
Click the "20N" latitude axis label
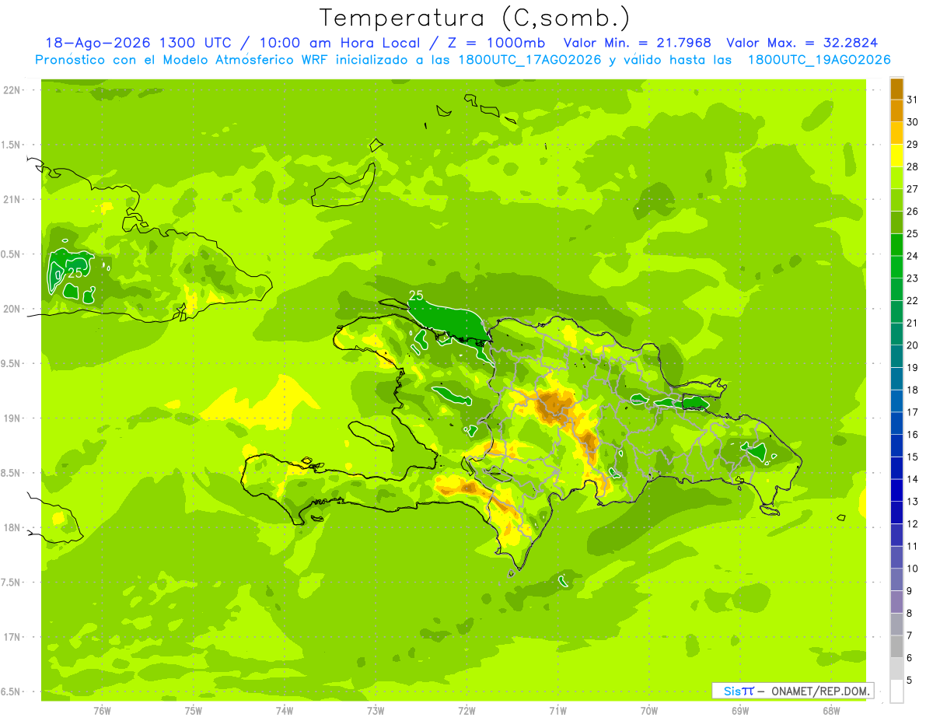coord(13,309)
